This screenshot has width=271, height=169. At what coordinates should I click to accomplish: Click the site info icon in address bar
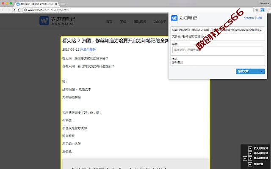(x=25, y=10)
